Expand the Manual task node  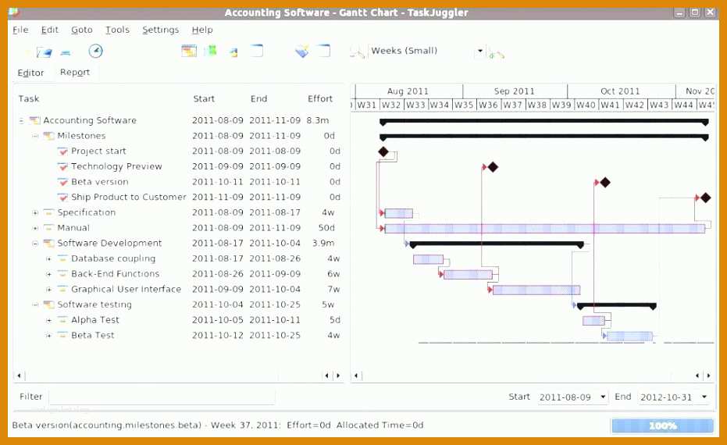coord(35,228)
